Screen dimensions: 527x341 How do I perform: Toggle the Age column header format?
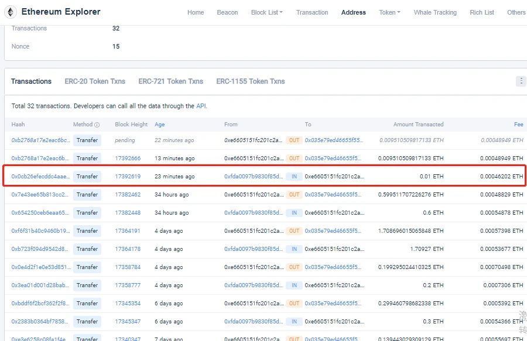pyautogui.click(x=159, y=125)
